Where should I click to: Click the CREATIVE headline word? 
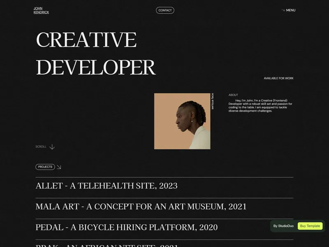pos(86,40)
